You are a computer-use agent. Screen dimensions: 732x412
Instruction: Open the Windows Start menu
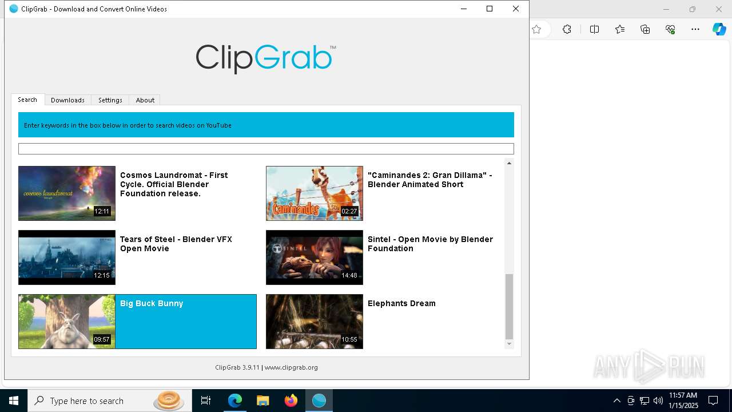point(14,401)
